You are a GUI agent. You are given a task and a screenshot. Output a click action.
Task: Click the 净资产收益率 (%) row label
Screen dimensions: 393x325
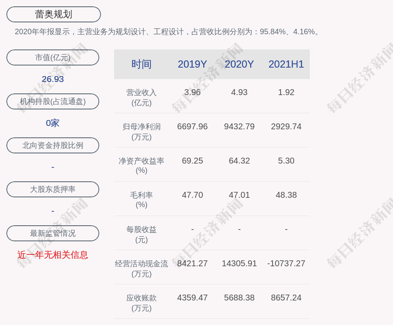tap(142, 166)
